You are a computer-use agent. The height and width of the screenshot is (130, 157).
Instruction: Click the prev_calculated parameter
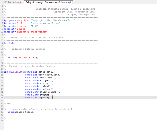(48, 75)
